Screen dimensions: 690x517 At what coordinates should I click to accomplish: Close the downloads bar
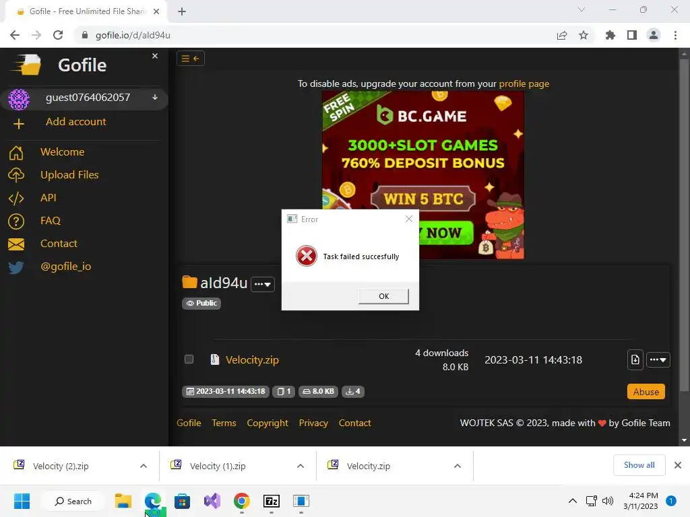coord(678,465)
